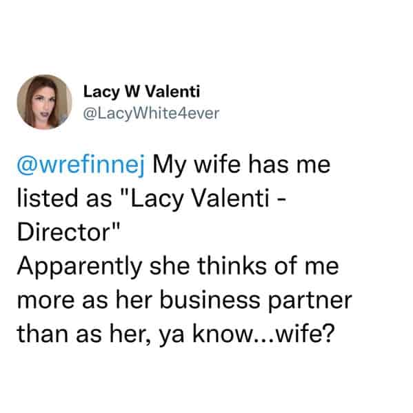413x413 pixels.
Task: Click the words "than as her,"
Action: 83,334
